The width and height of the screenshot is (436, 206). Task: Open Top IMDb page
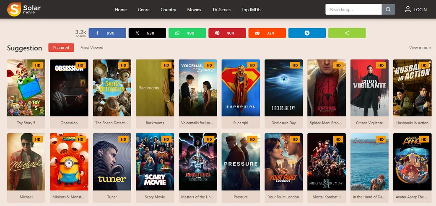click(x=251, y=10)
